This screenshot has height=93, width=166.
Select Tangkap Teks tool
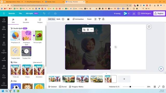point(26,51)
